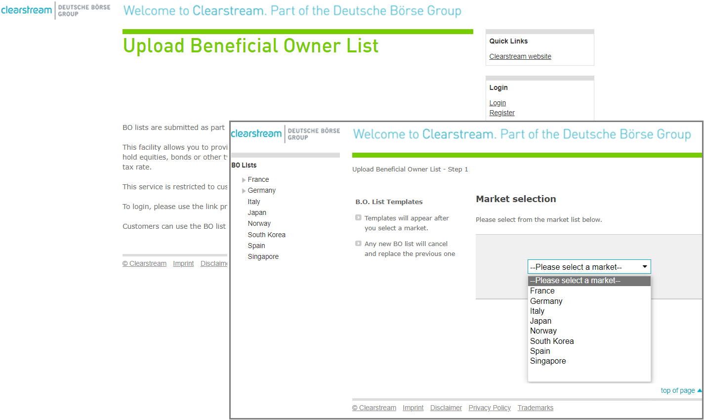Viewport: 704px width, 420px height.
Task: Click the Deutsche Börse Group logo at top left
Action: (84, 10)
